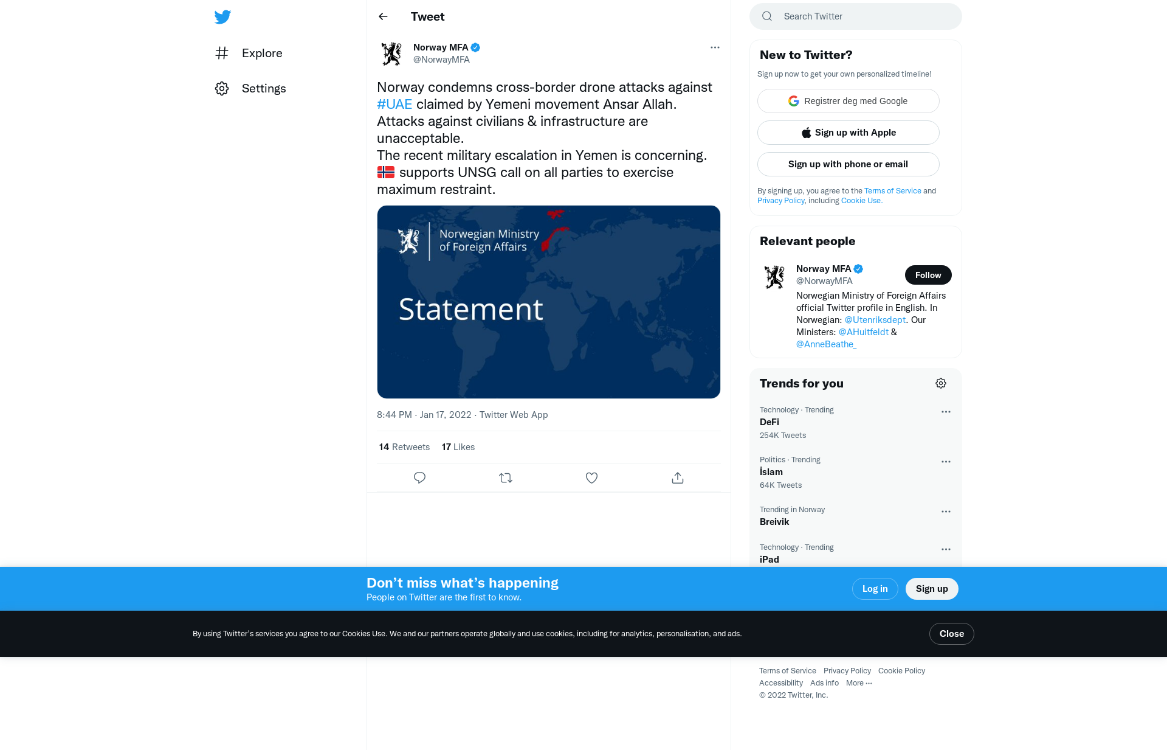The image size is (1167, 750).
Task: Expand the More footer menu
Action: 859,683
